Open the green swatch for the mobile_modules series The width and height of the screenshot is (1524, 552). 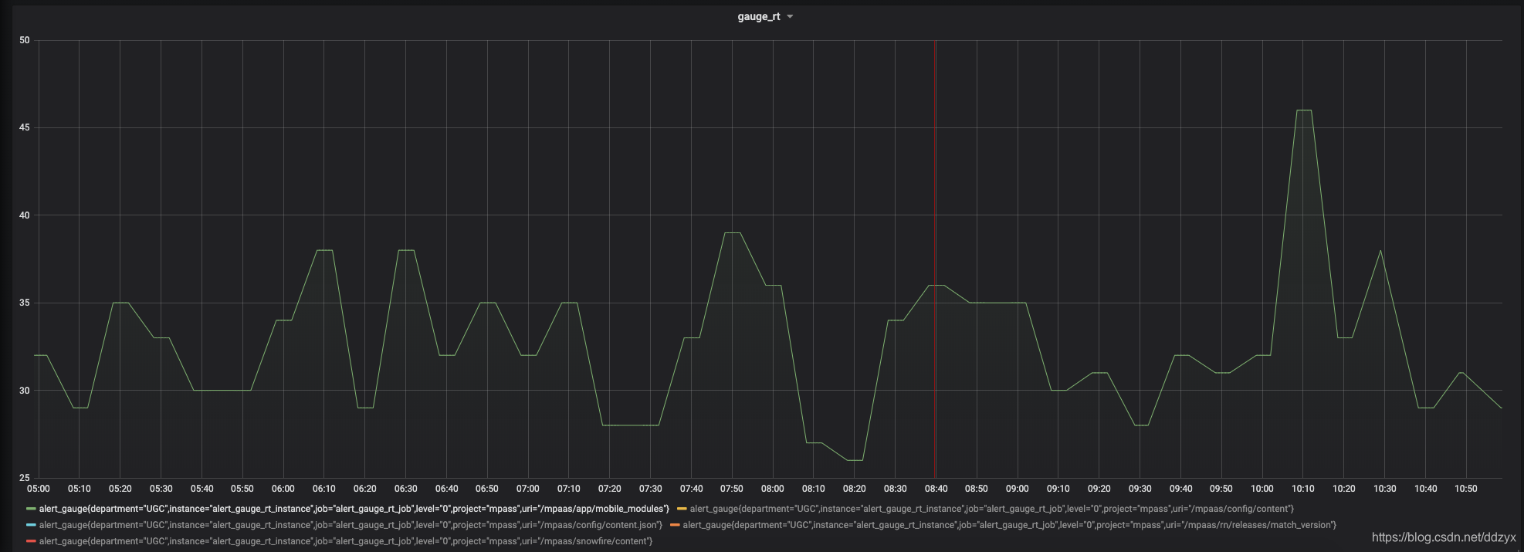(x=31, y=509)
